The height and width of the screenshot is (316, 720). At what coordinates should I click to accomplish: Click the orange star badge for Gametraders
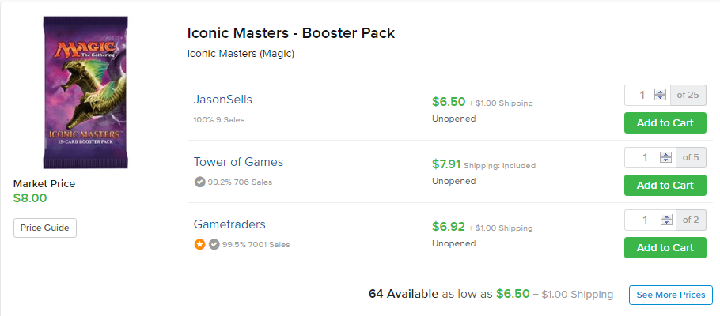click(199, 244)
